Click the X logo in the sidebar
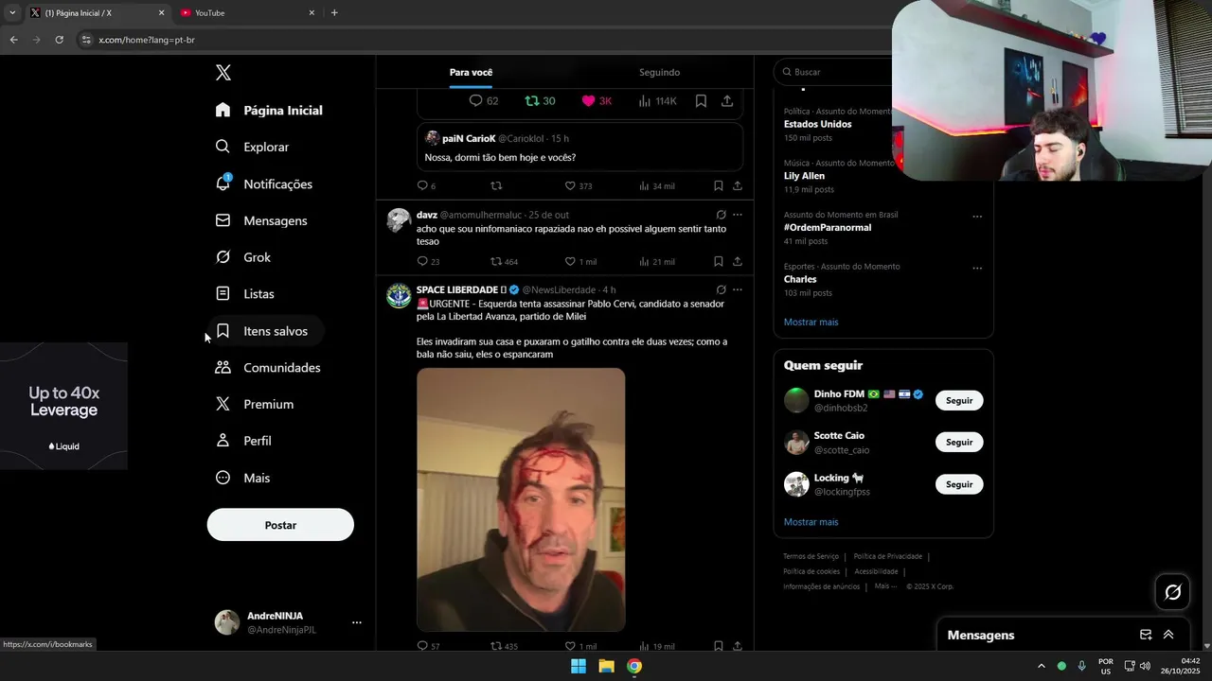Image resolution: width=1212 pixels, height=681 pixels. point(223,73)
